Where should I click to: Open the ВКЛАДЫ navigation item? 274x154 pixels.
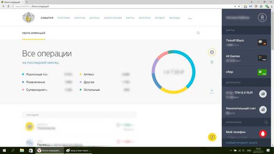(175, 18)
